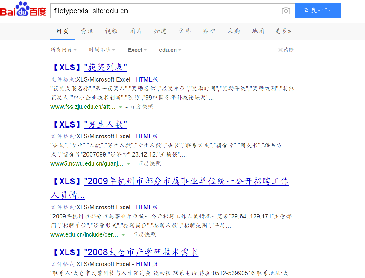Switch to the 资讯 tab

[87, 31]
